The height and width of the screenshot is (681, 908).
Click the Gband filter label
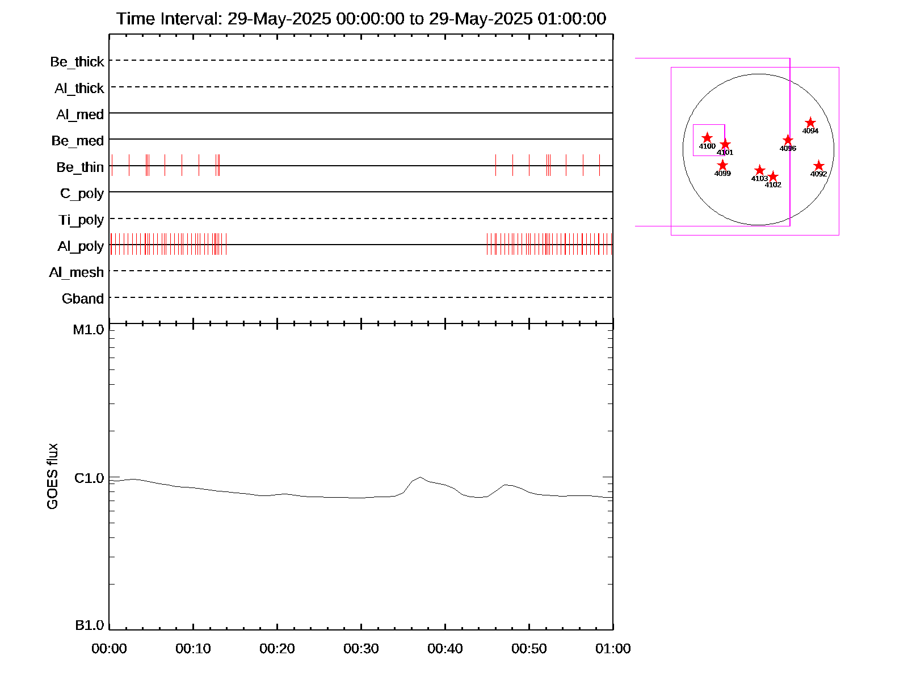coord(83,299)
